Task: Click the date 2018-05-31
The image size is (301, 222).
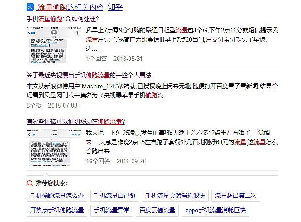Action: pos(128,59)
